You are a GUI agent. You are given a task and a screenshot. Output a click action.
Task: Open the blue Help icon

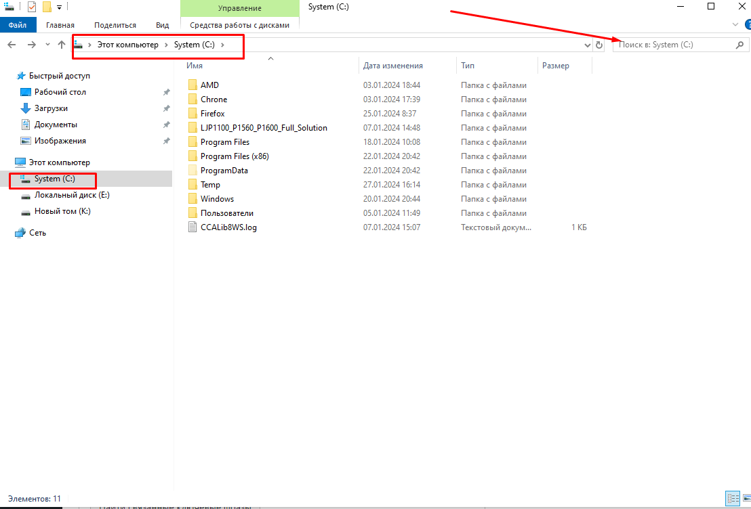[748, 24]
